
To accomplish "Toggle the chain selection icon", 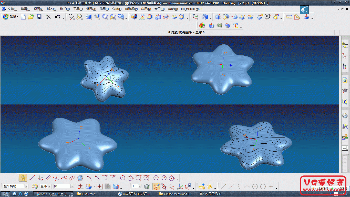I will pos(23,178).
